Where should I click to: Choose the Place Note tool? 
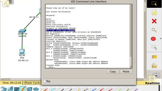point(154,12)
